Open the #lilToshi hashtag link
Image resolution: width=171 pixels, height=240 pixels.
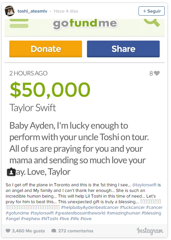coord(50,218)
